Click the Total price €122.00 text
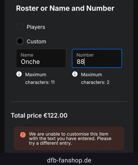Viewport: 138px width, 165px height. click(39, 115)
